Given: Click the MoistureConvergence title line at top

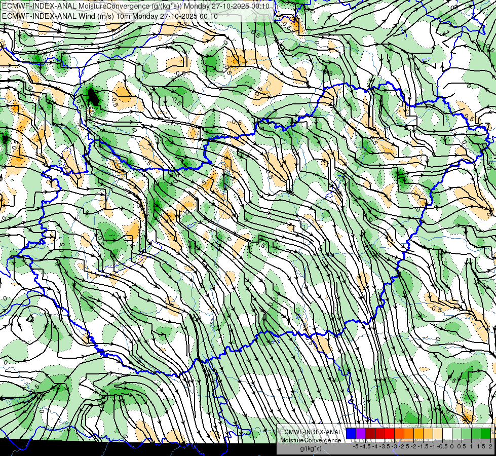Looking at the screenshot, I should (x=136, y=6).
